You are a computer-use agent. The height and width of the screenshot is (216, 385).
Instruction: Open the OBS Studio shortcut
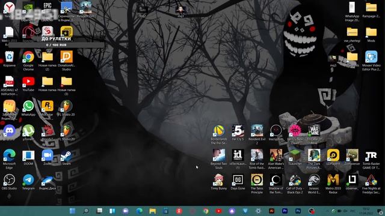pyautogui.click(x=10, y=180)
